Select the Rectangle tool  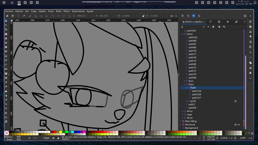pos(6,34)
